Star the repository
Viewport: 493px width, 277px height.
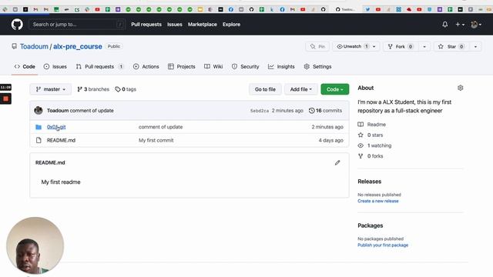point(451,46)
